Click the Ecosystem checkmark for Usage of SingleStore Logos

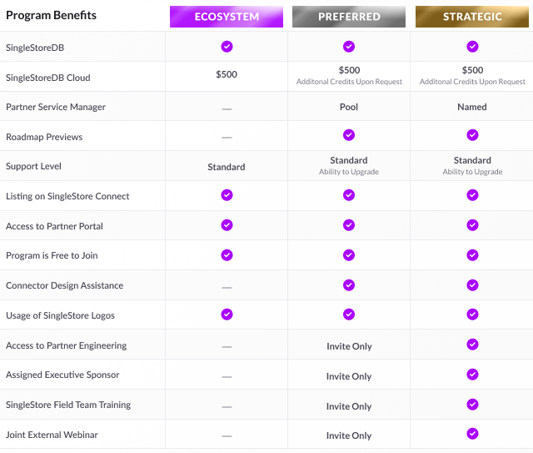click(x=227, y=314)
